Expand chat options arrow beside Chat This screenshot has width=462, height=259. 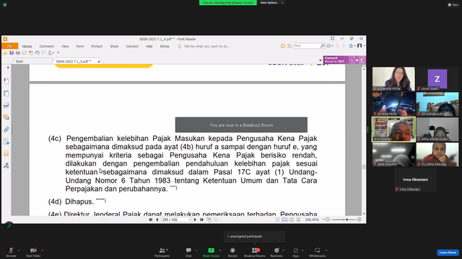tap(196, 250)
